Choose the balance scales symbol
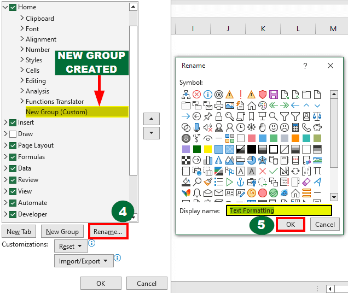 point(317,116)
